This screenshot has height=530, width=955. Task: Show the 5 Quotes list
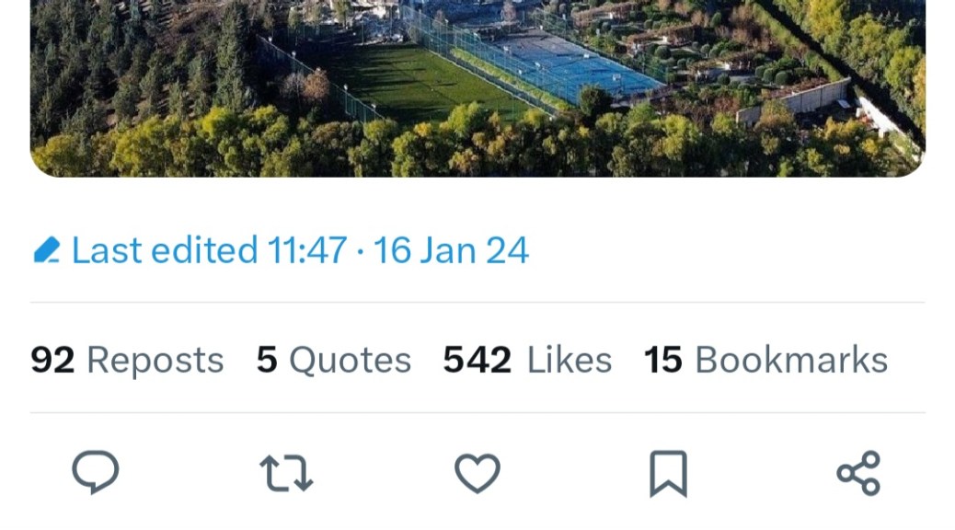pos(333,360)
